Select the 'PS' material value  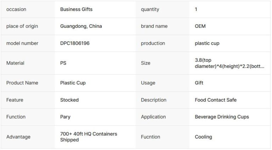pos(63,63)
